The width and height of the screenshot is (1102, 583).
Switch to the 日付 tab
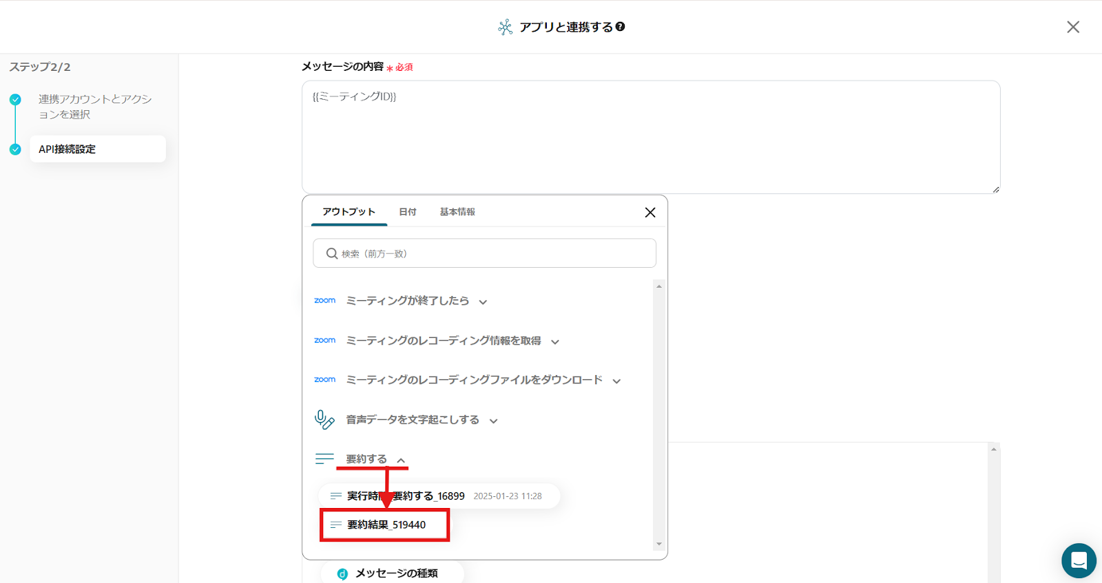coord(408,212)
